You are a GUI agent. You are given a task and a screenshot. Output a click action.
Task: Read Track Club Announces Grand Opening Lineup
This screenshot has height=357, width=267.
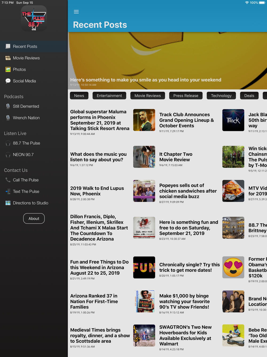[187, 120]
